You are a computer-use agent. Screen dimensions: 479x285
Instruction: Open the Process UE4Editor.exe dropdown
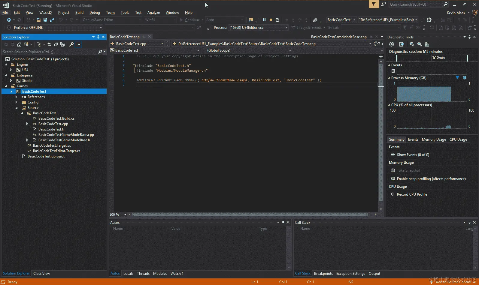click(258, 28)
